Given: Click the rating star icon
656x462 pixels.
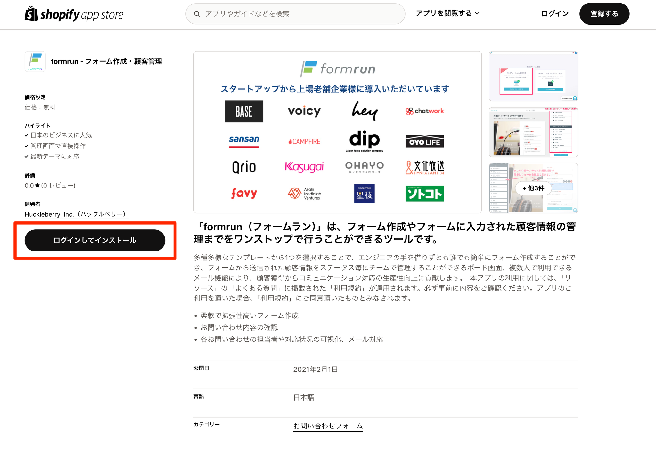Looking at the screenshot, I should [x=37, y=185].
